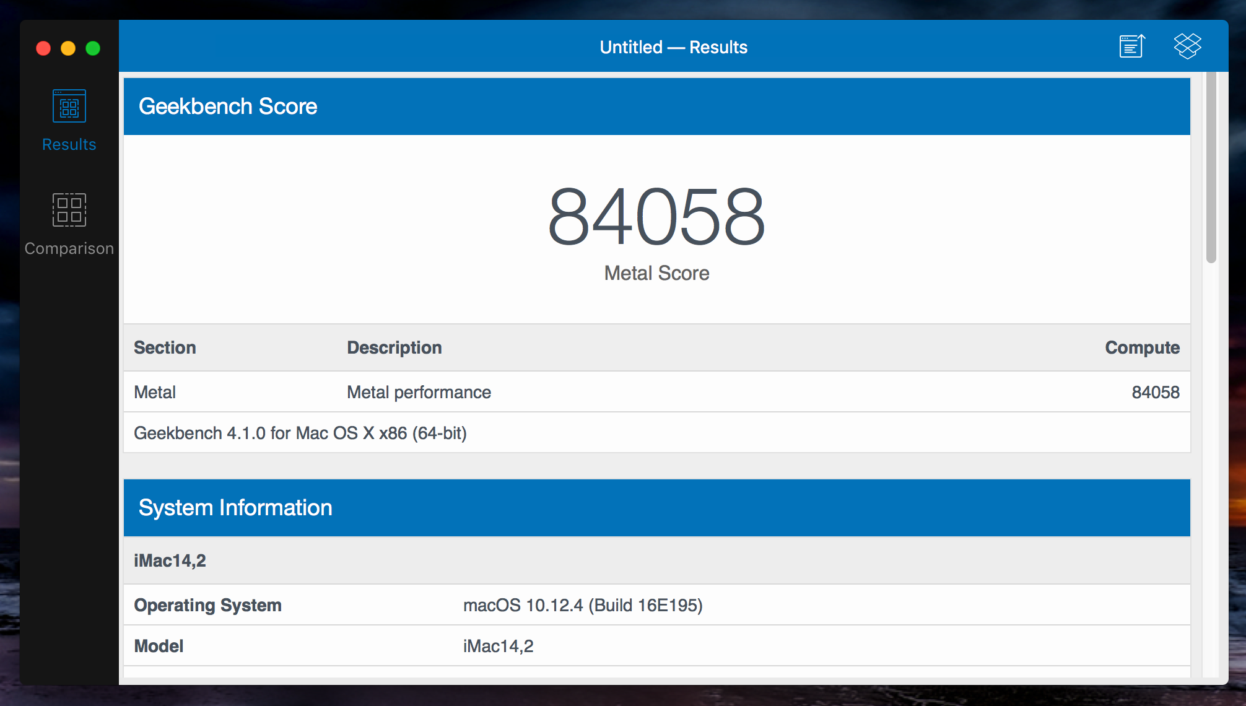Click the Description column header
The height and width of the screenshot is (706, 1246).
click(394, 347)
